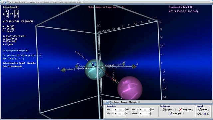Click the 'MP (-4/-2/-1) r = 3' text
The height and width of the screenshot is (120, 213).
coord(13,59)
